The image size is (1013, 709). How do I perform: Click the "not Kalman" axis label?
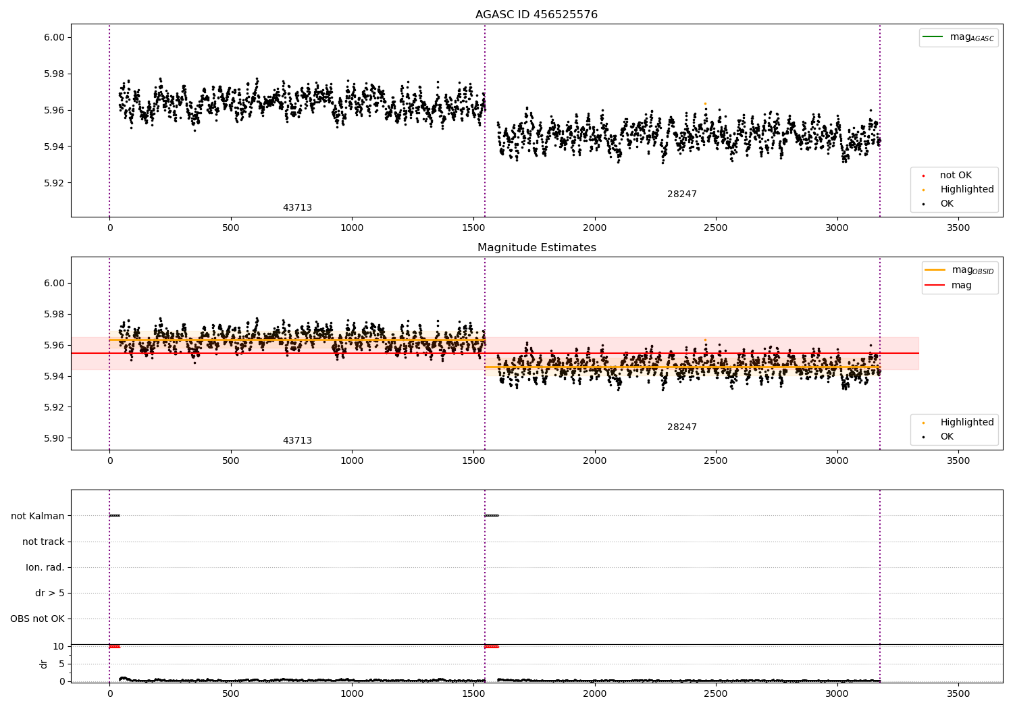coord(38,517)
